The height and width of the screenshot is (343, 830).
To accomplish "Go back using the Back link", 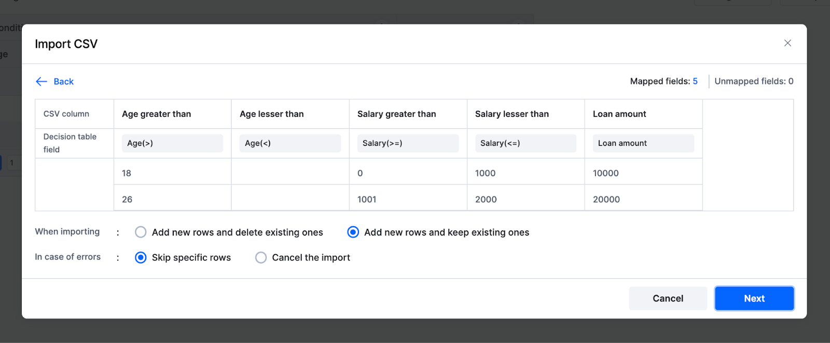I will coord(63,81).
